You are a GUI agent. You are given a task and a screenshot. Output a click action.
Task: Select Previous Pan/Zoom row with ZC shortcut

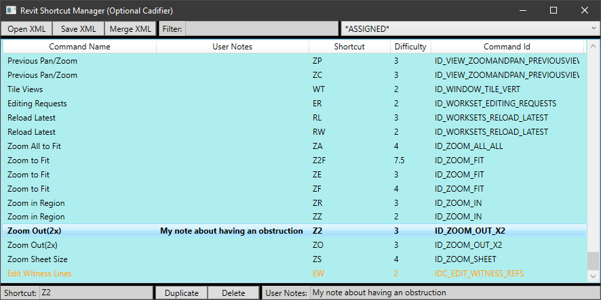pyautogui.click(x=295, y=75)
